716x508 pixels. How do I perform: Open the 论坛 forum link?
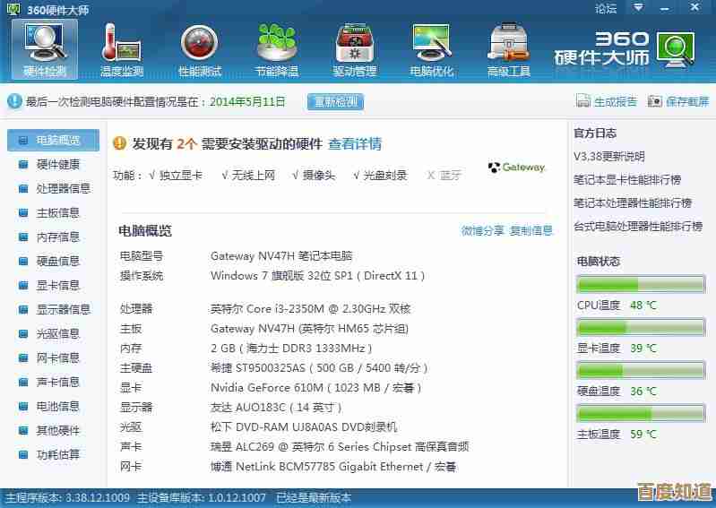coord(606,8)
